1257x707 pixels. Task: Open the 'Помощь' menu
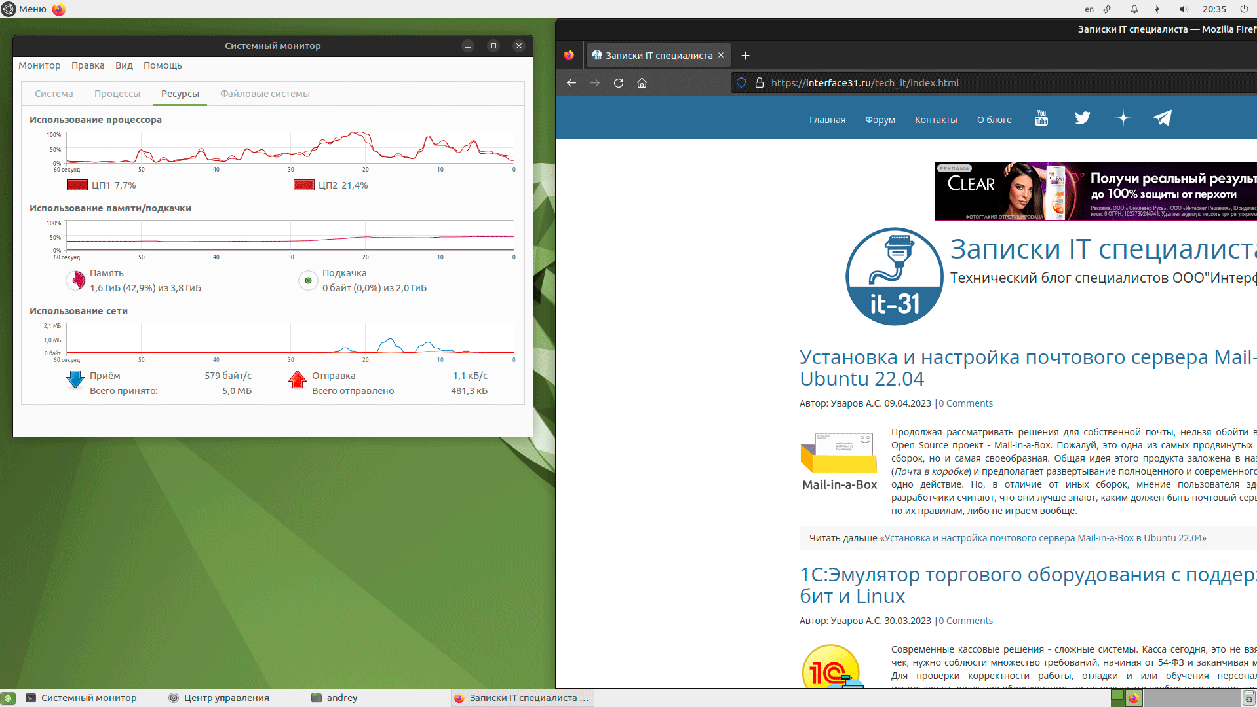pyautogui.click(x=163, y=65)
